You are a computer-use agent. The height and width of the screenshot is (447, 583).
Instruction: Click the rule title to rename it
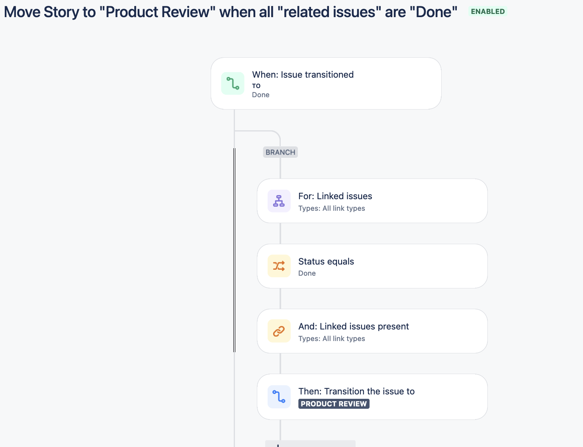(231, 12)
